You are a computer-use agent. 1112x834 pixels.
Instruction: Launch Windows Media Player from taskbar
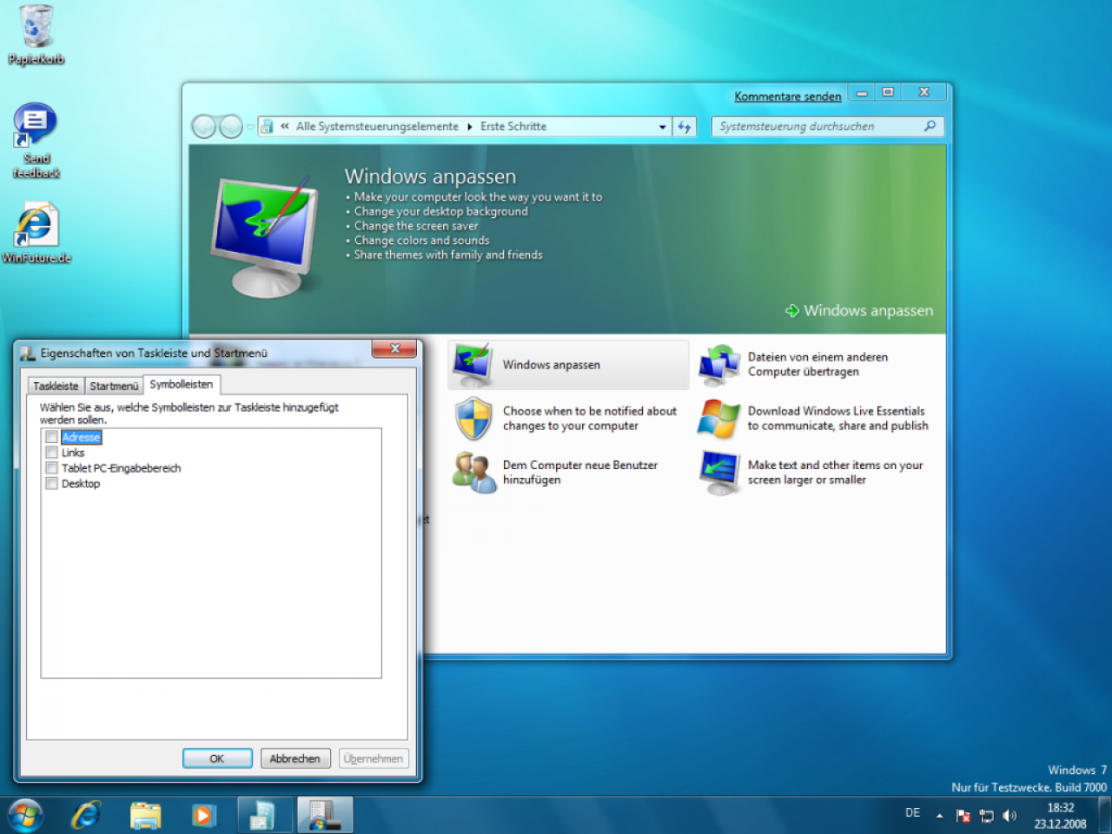coord(202,816)
